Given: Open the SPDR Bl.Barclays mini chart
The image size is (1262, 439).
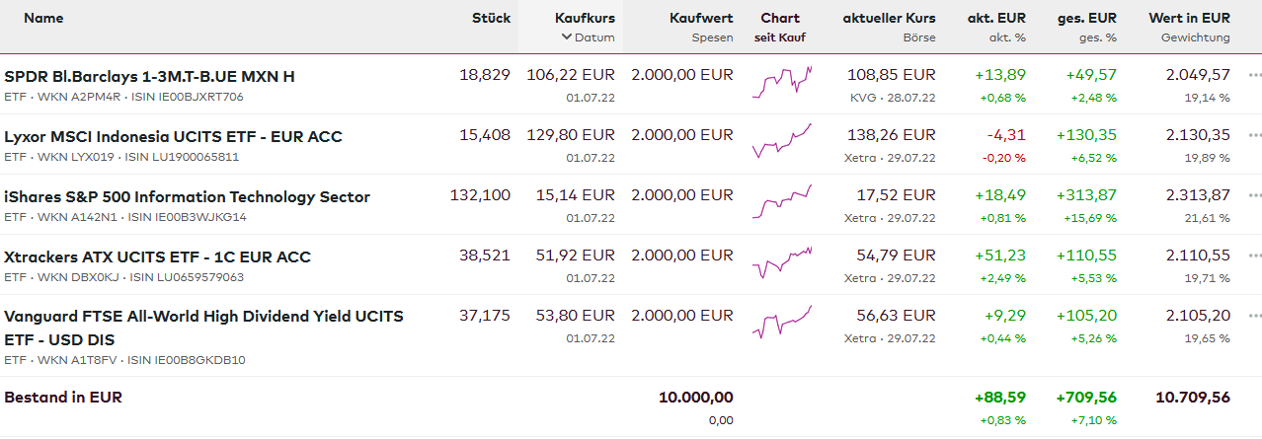Looking at the screenshot, I should (x=781, y=83).
